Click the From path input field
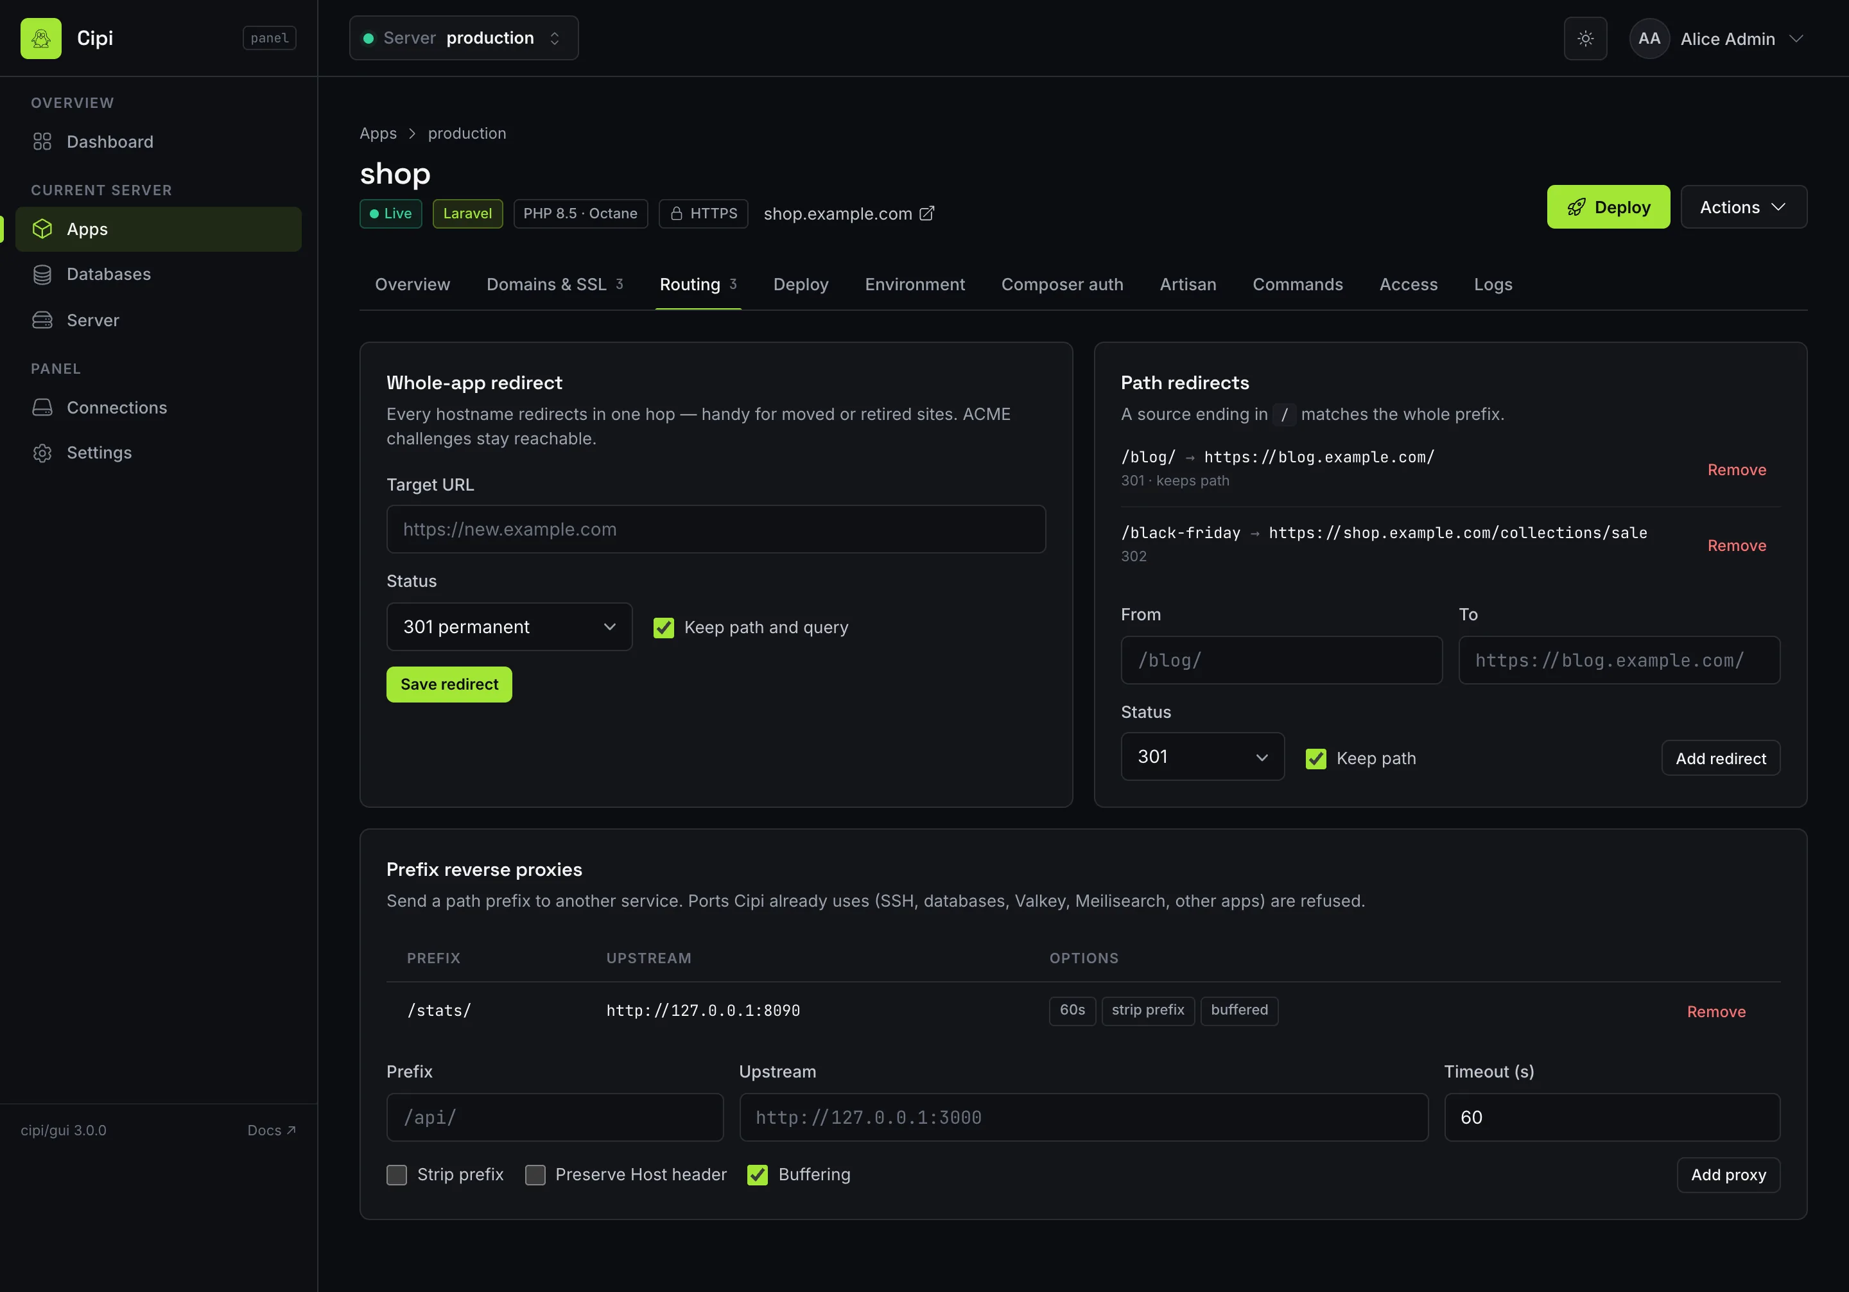Image resolution: width=1849 pixels, height=1292 pixels. [x=1281, y=661]
